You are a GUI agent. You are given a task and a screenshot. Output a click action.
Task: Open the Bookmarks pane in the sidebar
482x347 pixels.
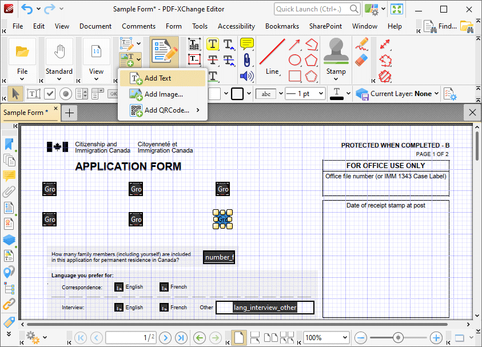coord(9,145)
